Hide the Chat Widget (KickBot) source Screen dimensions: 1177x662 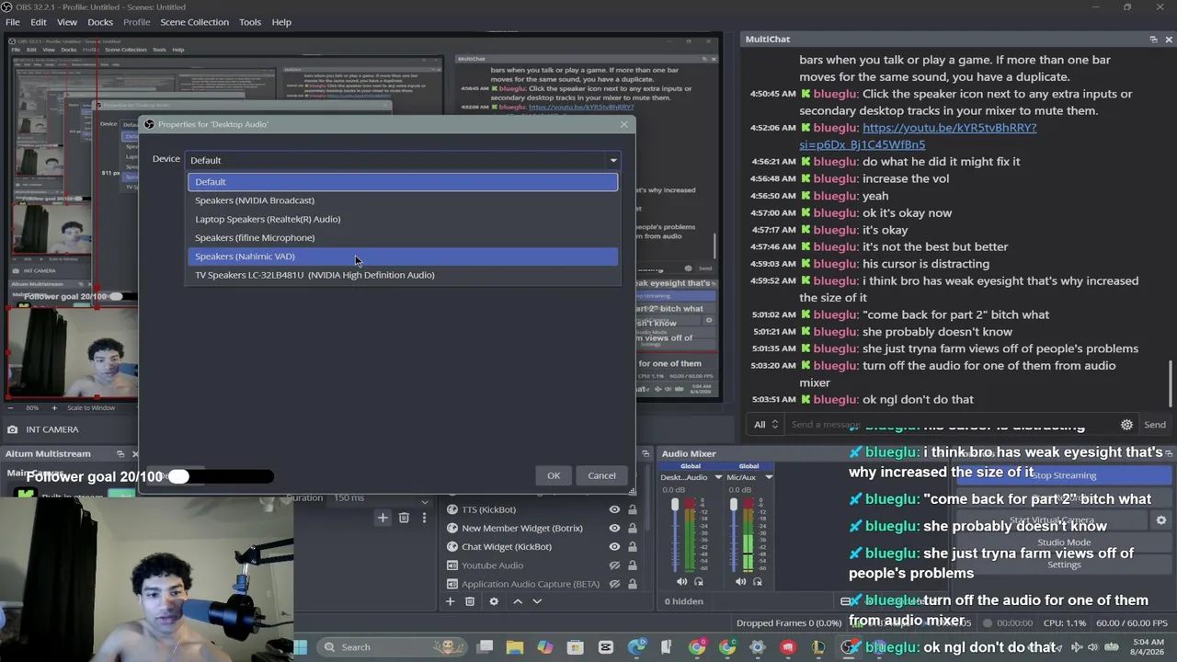614,547
